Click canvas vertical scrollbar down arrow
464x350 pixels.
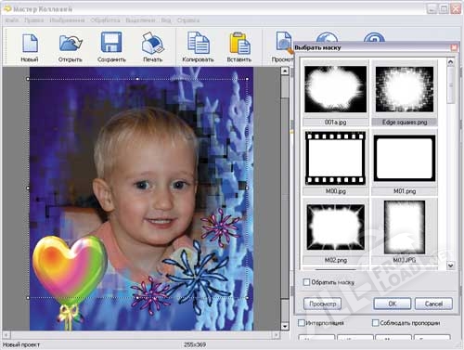(x=285, y=326)
